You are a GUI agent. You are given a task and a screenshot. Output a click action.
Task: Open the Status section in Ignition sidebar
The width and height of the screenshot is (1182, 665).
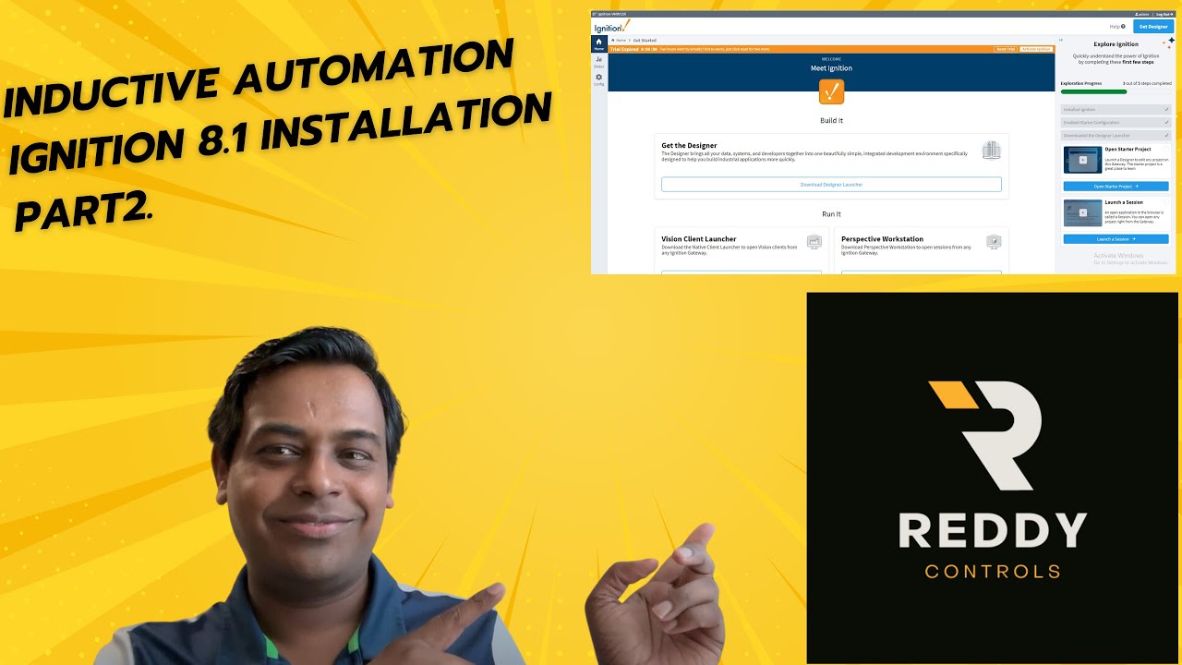[598, 62]
